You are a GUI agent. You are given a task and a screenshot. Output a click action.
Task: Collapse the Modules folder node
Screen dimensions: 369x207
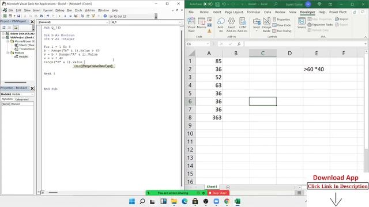click(7, 52)
